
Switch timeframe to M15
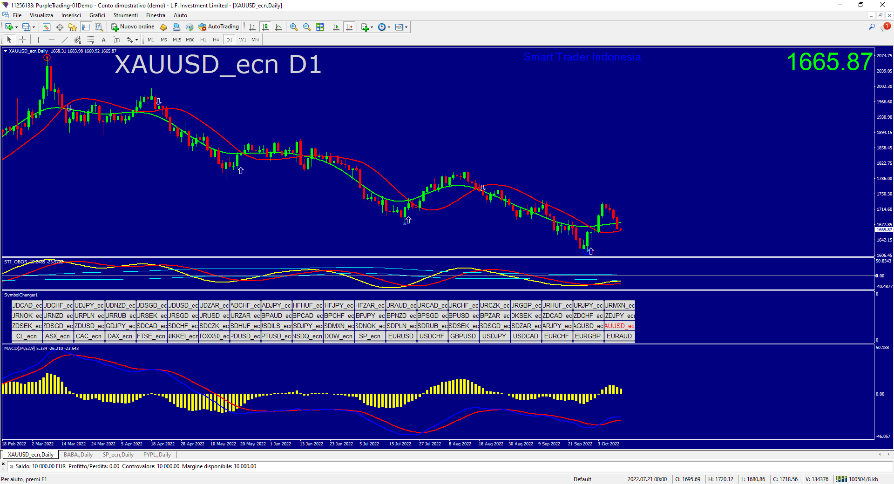[177, 40]
